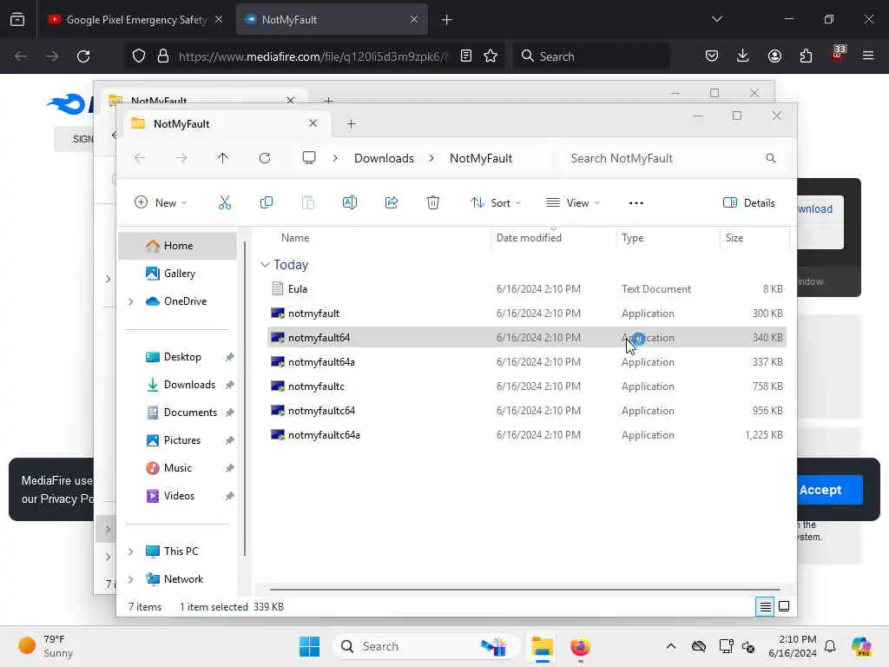Image resolution: width=889 pixels, height=667 pixels.
Task: Click the PC icon in Explorer address bar
Action: 309,158
